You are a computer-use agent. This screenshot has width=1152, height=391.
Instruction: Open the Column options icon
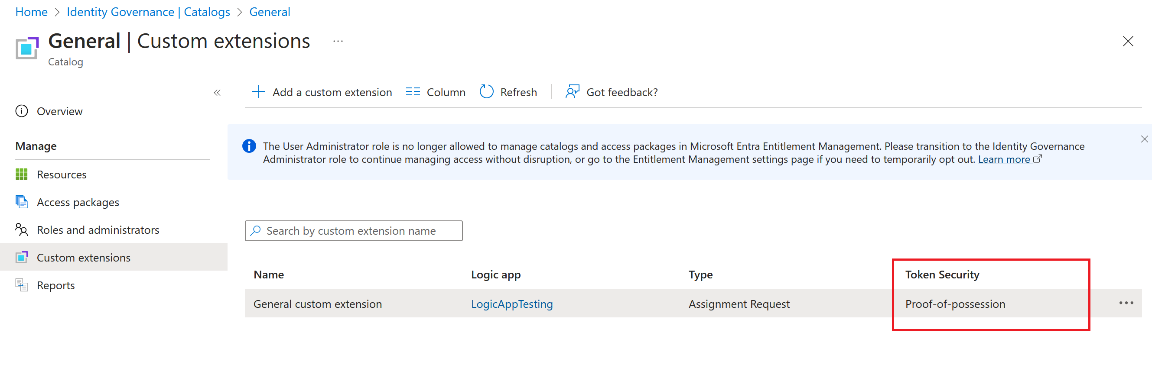(412, 92)
